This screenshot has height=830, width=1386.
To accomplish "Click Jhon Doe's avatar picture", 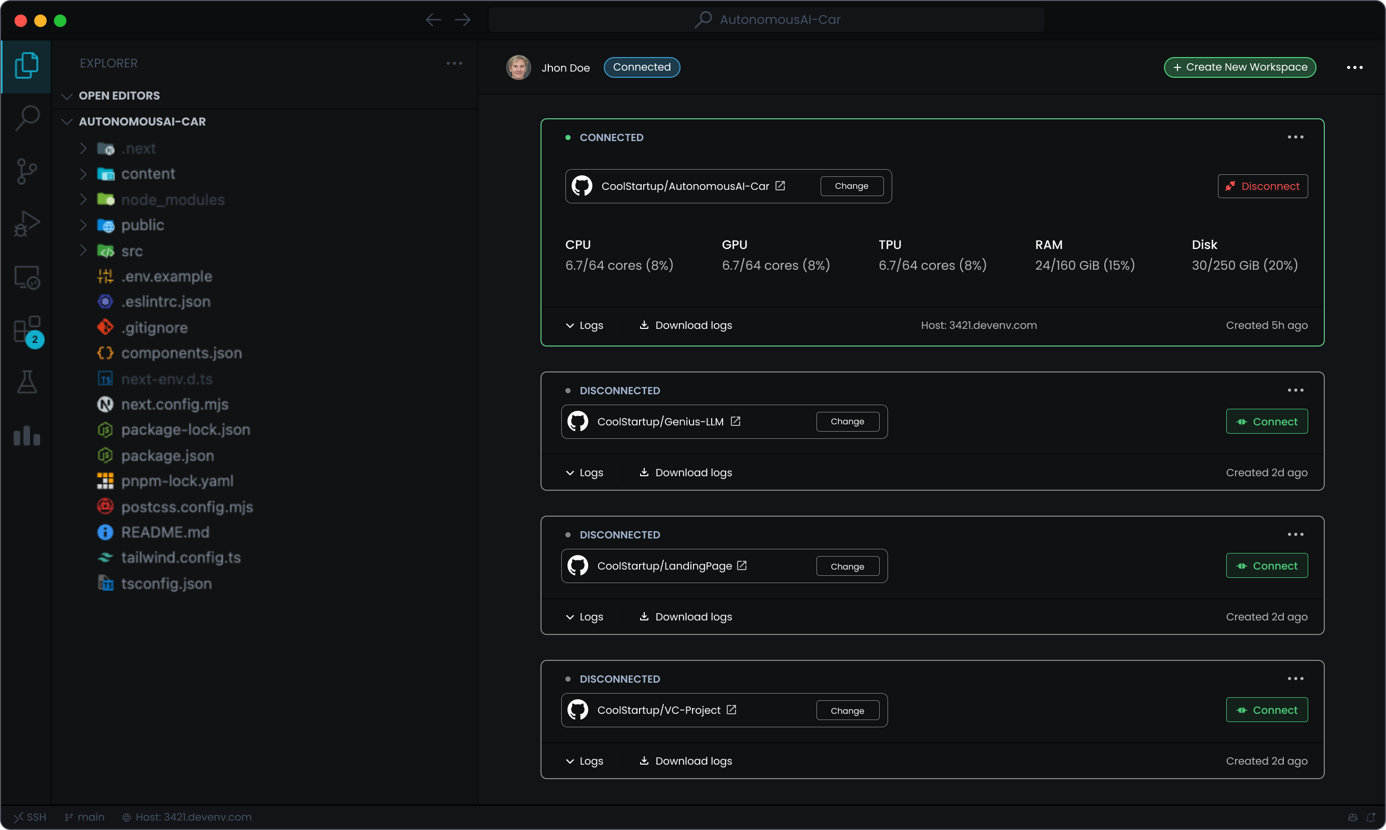I will coord(518,67).
